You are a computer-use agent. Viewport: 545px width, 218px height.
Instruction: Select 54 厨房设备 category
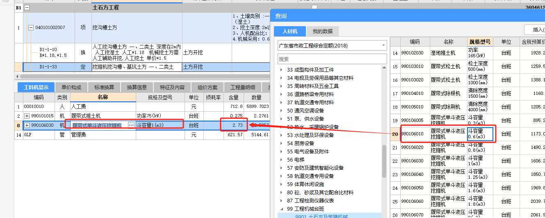click(301, 143)
